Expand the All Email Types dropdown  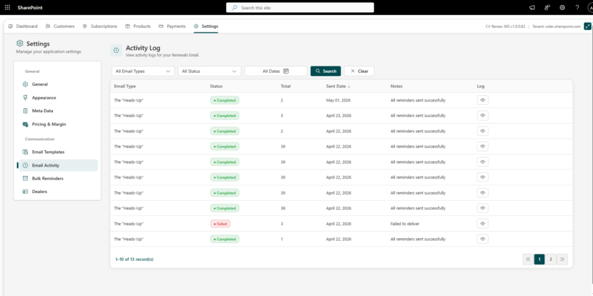click(x=143, y=71)
